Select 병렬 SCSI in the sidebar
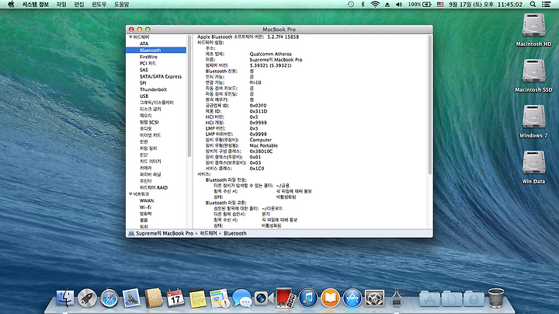Viewport: 559px width, 314px height. [149, 122]
